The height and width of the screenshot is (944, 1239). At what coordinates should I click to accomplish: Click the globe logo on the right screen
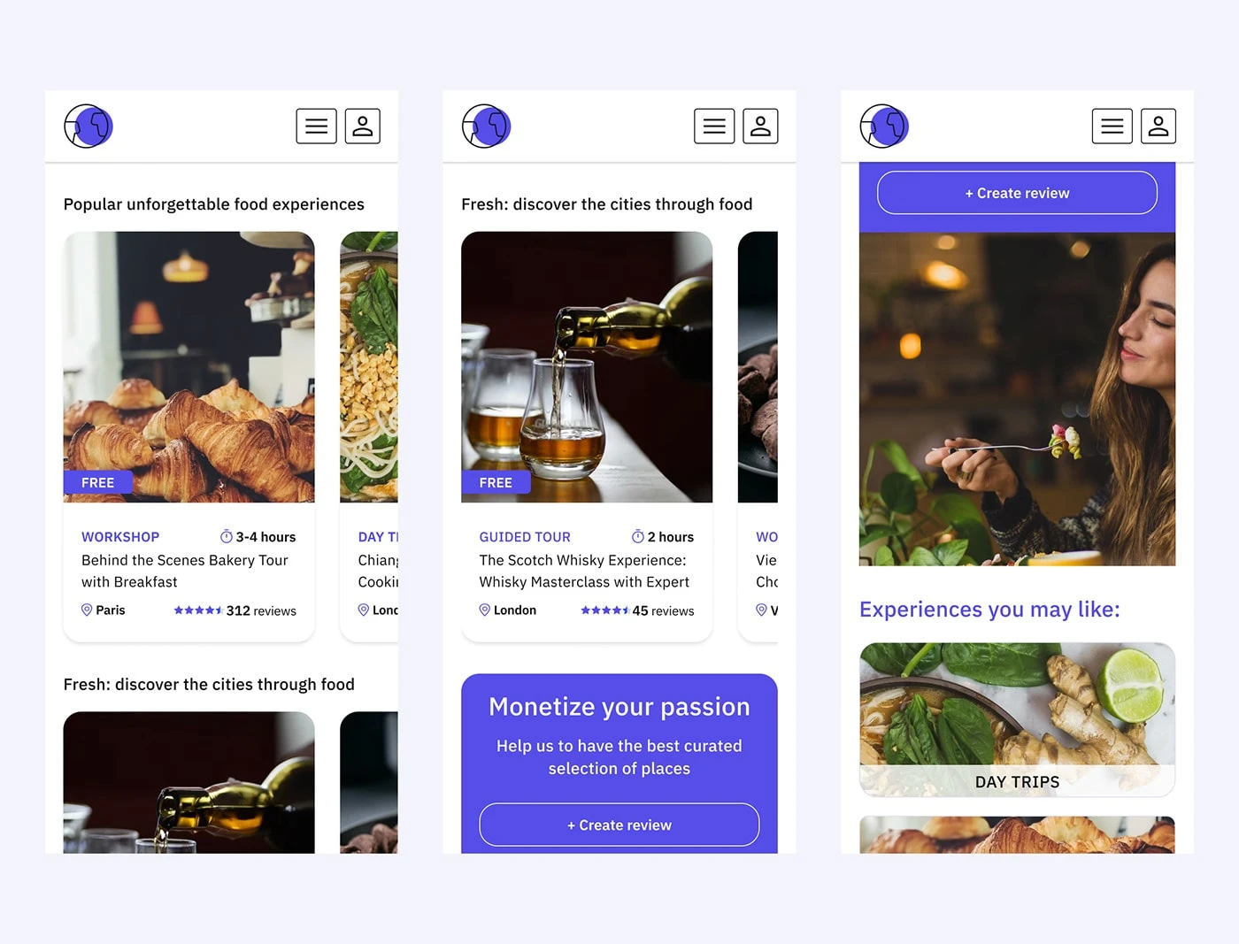pyautogui.click(x=884, y=127)
